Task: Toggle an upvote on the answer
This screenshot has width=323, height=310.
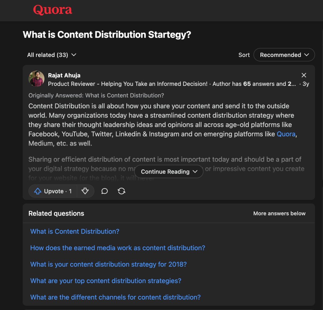Action: click(52, 191)
